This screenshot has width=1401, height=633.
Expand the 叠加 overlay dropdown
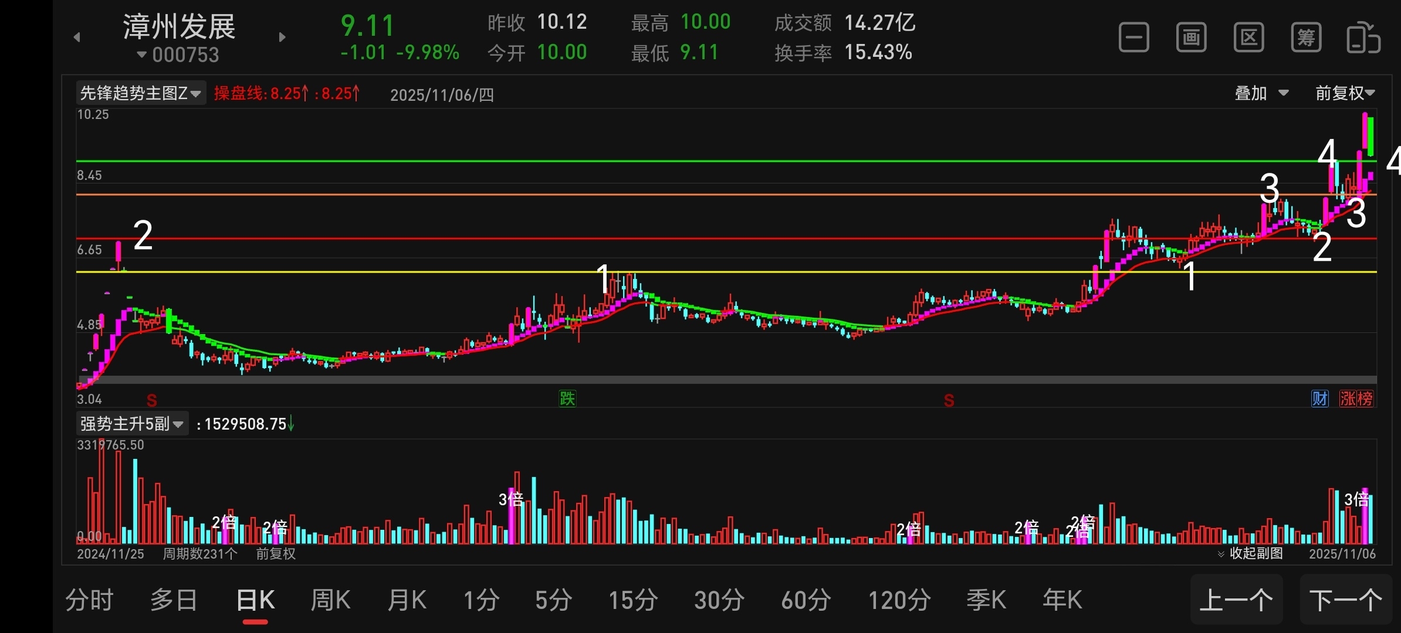(x=1261, y=93)
